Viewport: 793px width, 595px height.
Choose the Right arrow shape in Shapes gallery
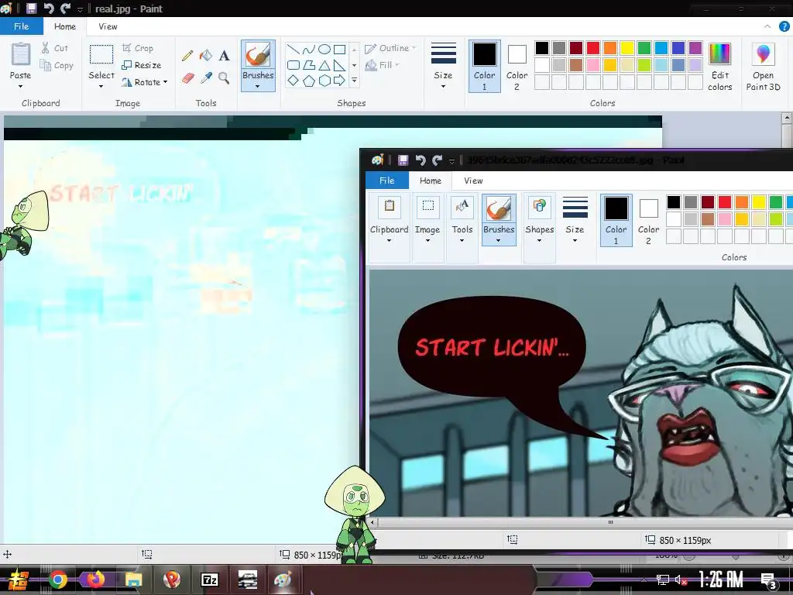tap(340, 81)
